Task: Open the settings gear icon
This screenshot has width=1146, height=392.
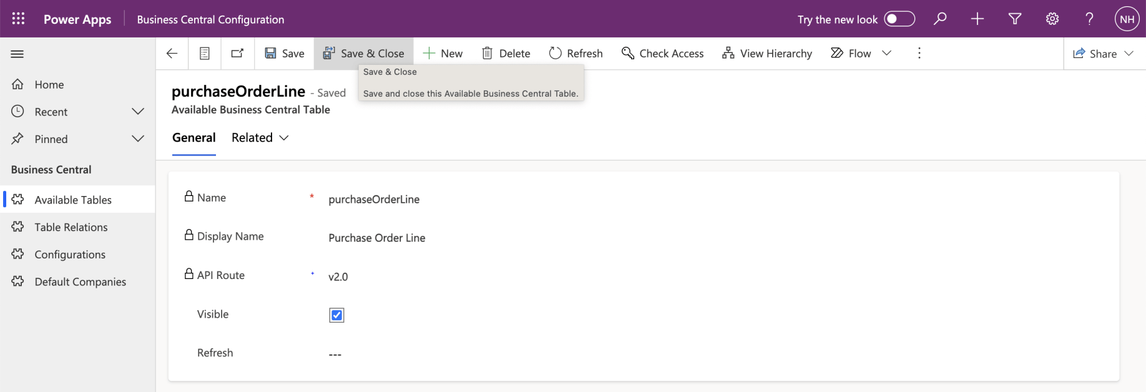Action: 1052,19
